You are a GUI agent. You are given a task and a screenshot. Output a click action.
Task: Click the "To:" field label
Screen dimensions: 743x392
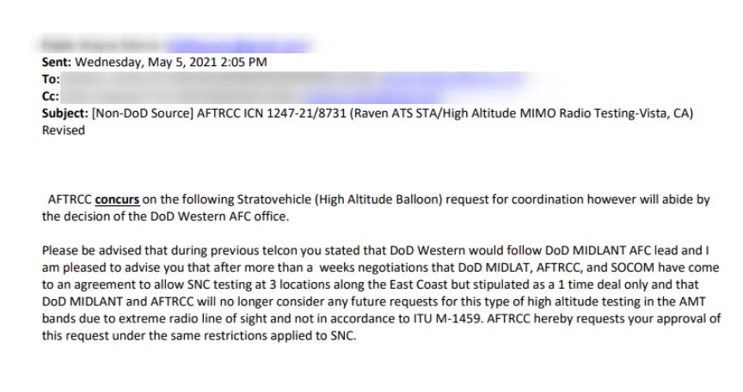(50, 79)
